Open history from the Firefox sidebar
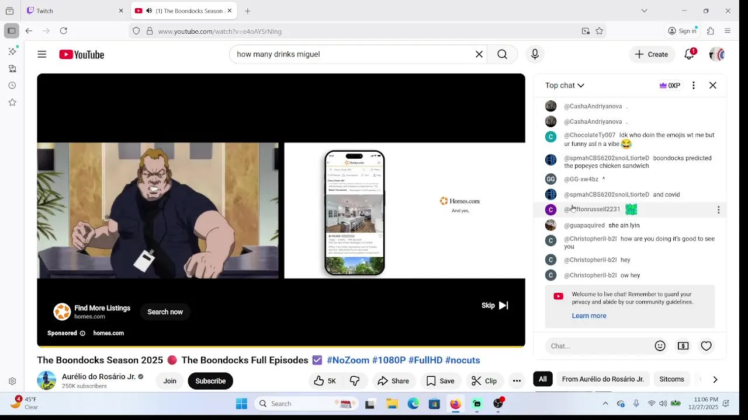Image resolution: width=748 pixels, height=420 pixels. pos(12,85)
